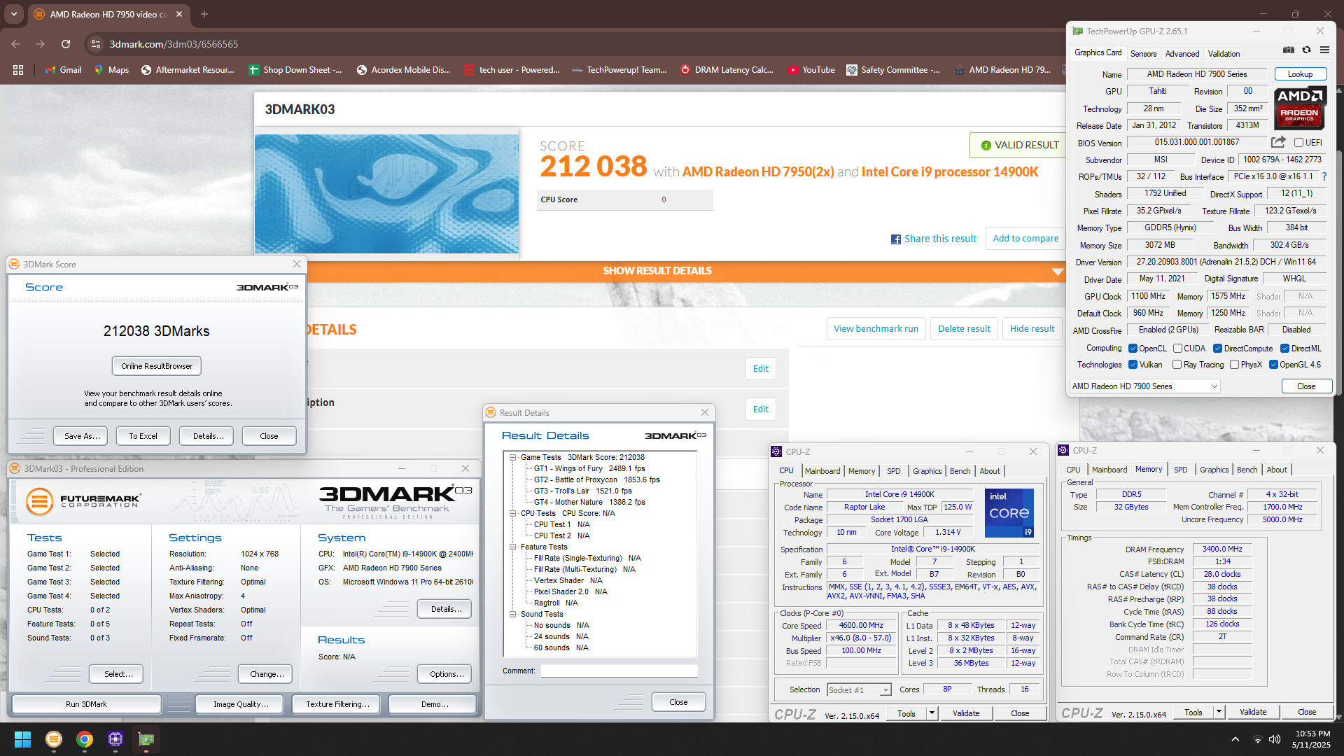The image size is (1344, 756).
Task: Click Online ResultBrowser button
Action: click(x=157, y=366)
